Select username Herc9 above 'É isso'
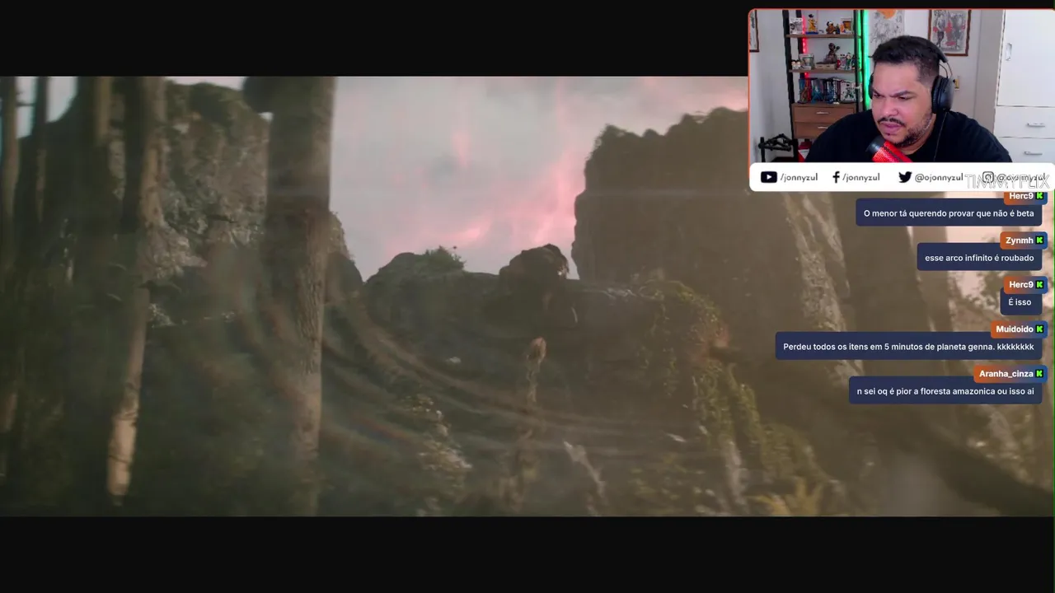Image resolution: width=1055 pixels, height=593 pixels. (x=1021, y=285)
